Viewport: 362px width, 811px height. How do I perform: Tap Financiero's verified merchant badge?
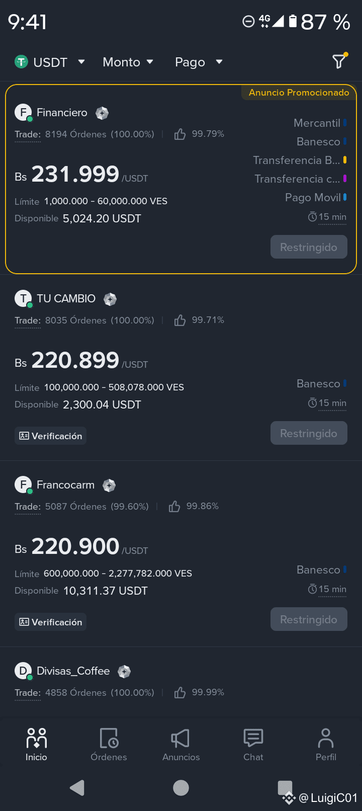(x=102, y=113)
